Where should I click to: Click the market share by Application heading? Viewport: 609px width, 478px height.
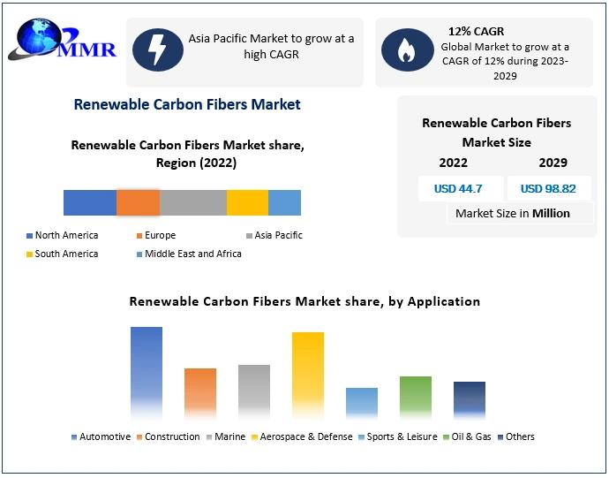(304, 301)
